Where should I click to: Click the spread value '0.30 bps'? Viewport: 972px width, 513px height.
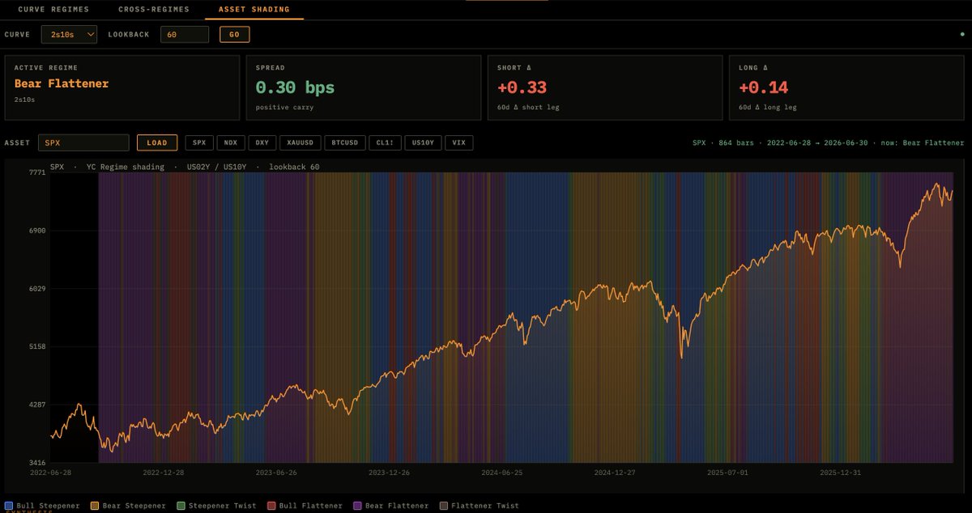295,87
